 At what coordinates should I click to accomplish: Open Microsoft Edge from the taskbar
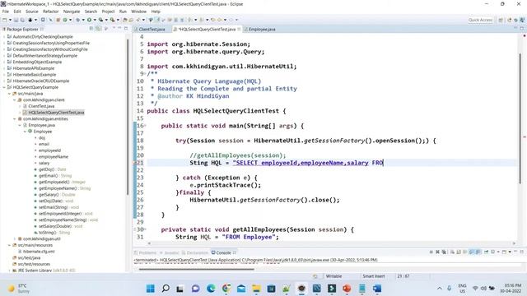point(211,289)
